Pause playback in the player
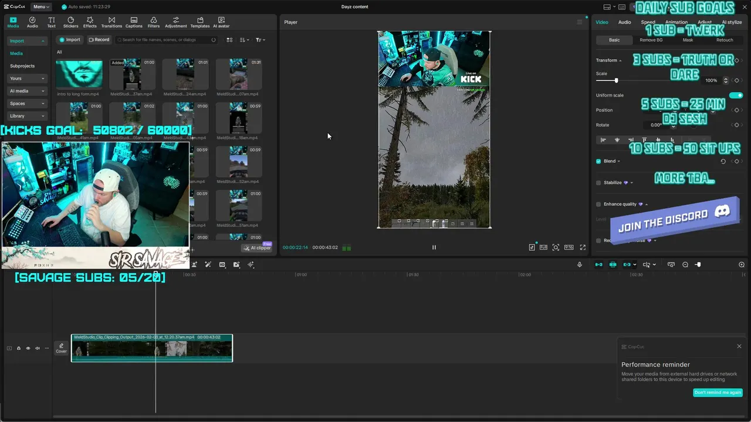The width and height of the screenshot is (751, 422). 434,247
